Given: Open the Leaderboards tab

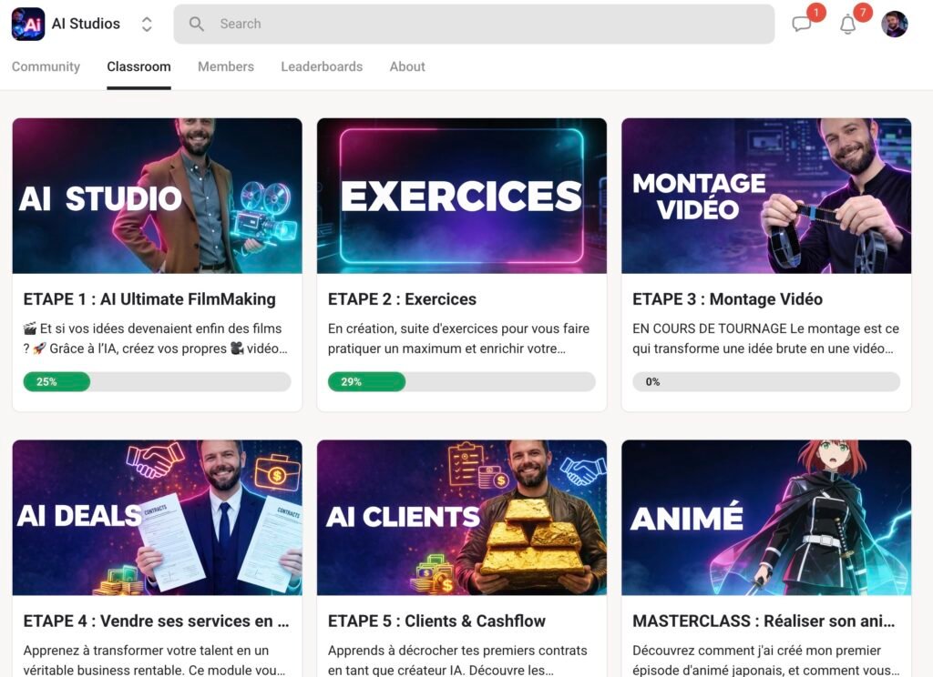Looking at the screenshot, I should point(322,66).
